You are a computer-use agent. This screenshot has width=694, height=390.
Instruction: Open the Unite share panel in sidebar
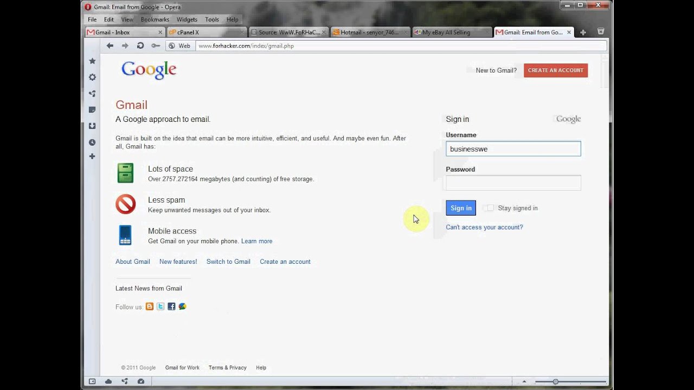click(x=92, y=94)
